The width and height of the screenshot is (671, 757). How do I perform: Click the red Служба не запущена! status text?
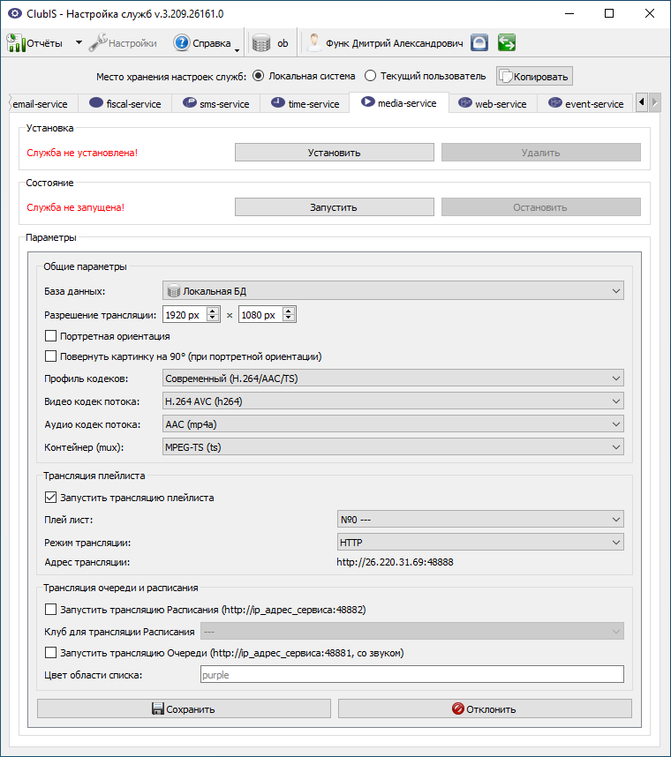point(75,207)
